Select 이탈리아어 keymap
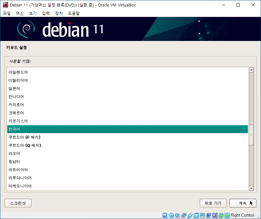Image resolution: width=261 pixels, height=219 pixels. (128, 81)
